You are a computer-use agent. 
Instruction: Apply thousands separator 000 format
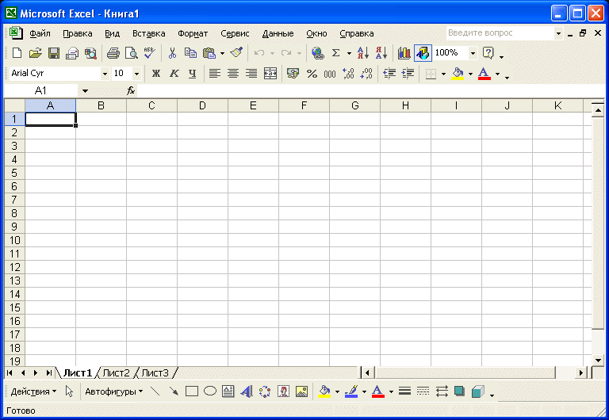[x=330, y=74]
